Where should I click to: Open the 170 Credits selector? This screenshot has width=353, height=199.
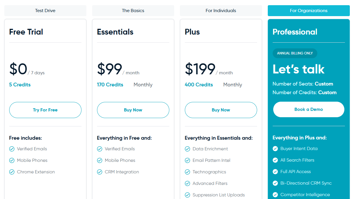click(110, 85)
